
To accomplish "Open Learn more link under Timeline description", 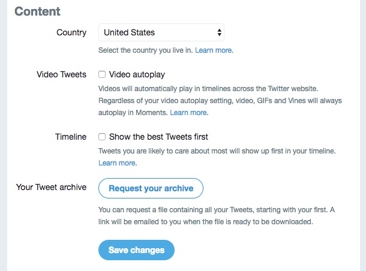I will pos(118,163).
